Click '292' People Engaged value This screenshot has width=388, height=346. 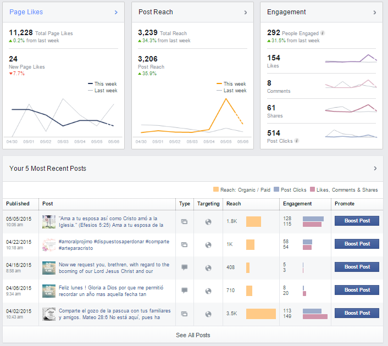(x=274, y=32)
